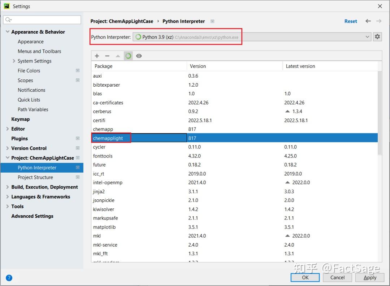Click the upgrade arrow for intel-openmp
The height and width of the screenshot is (286, 390).
coord(287,183)
